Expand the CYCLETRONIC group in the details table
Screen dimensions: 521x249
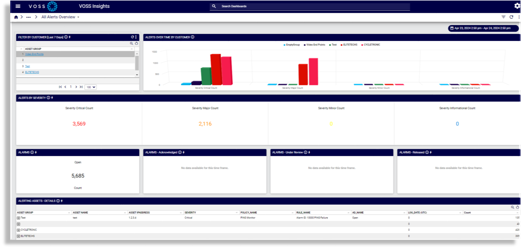(x=18, y=230)
